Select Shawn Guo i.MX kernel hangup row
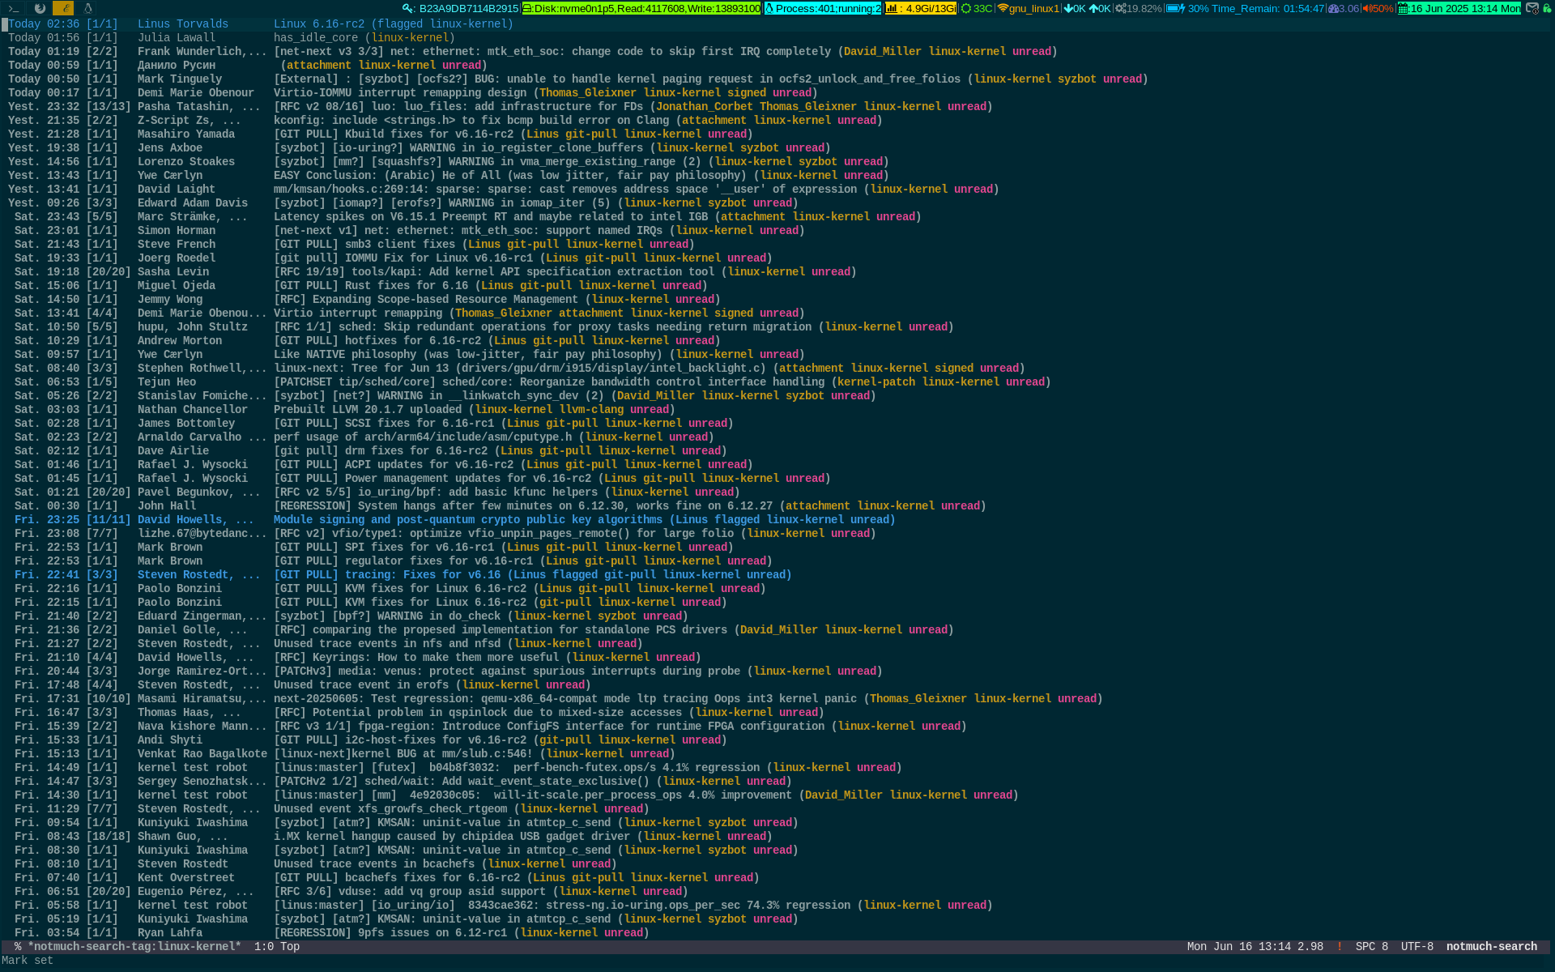This screenshot has width=1555, height=972. [x=777, y=836]
